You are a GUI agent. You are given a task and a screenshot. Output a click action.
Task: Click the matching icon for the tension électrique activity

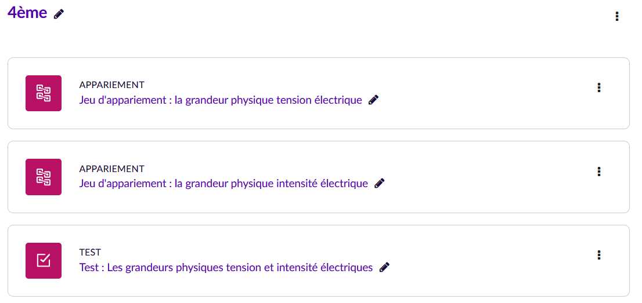click(44, 93)
